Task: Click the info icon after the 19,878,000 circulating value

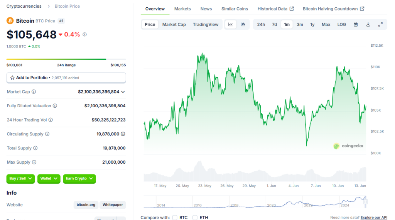Action: point(123,134)
